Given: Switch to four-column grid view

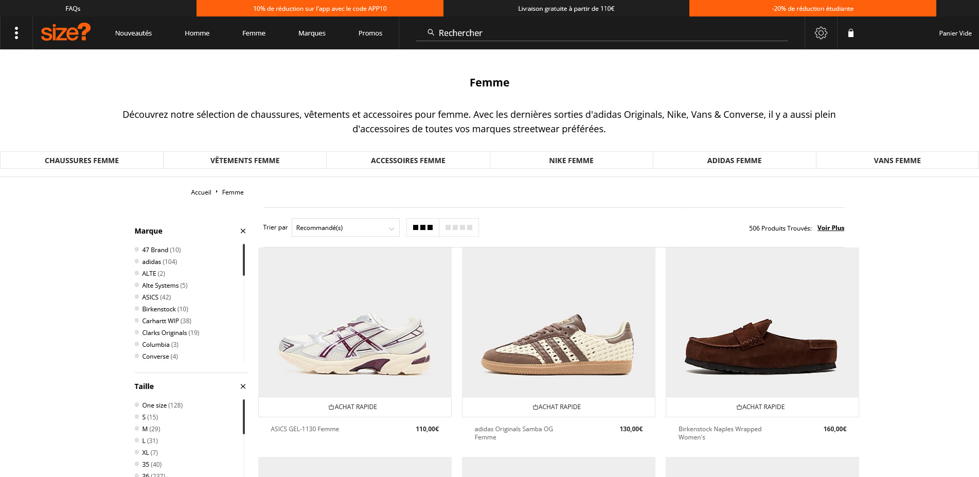Looking at the screenshot, I should (x=459, y=227).
